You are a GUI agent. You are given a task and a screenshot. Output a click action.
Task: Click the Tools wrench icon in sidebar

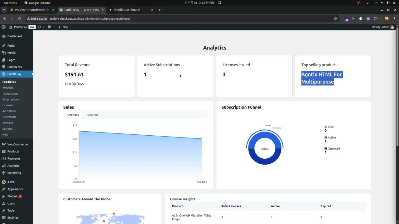[x=4, y=211]
